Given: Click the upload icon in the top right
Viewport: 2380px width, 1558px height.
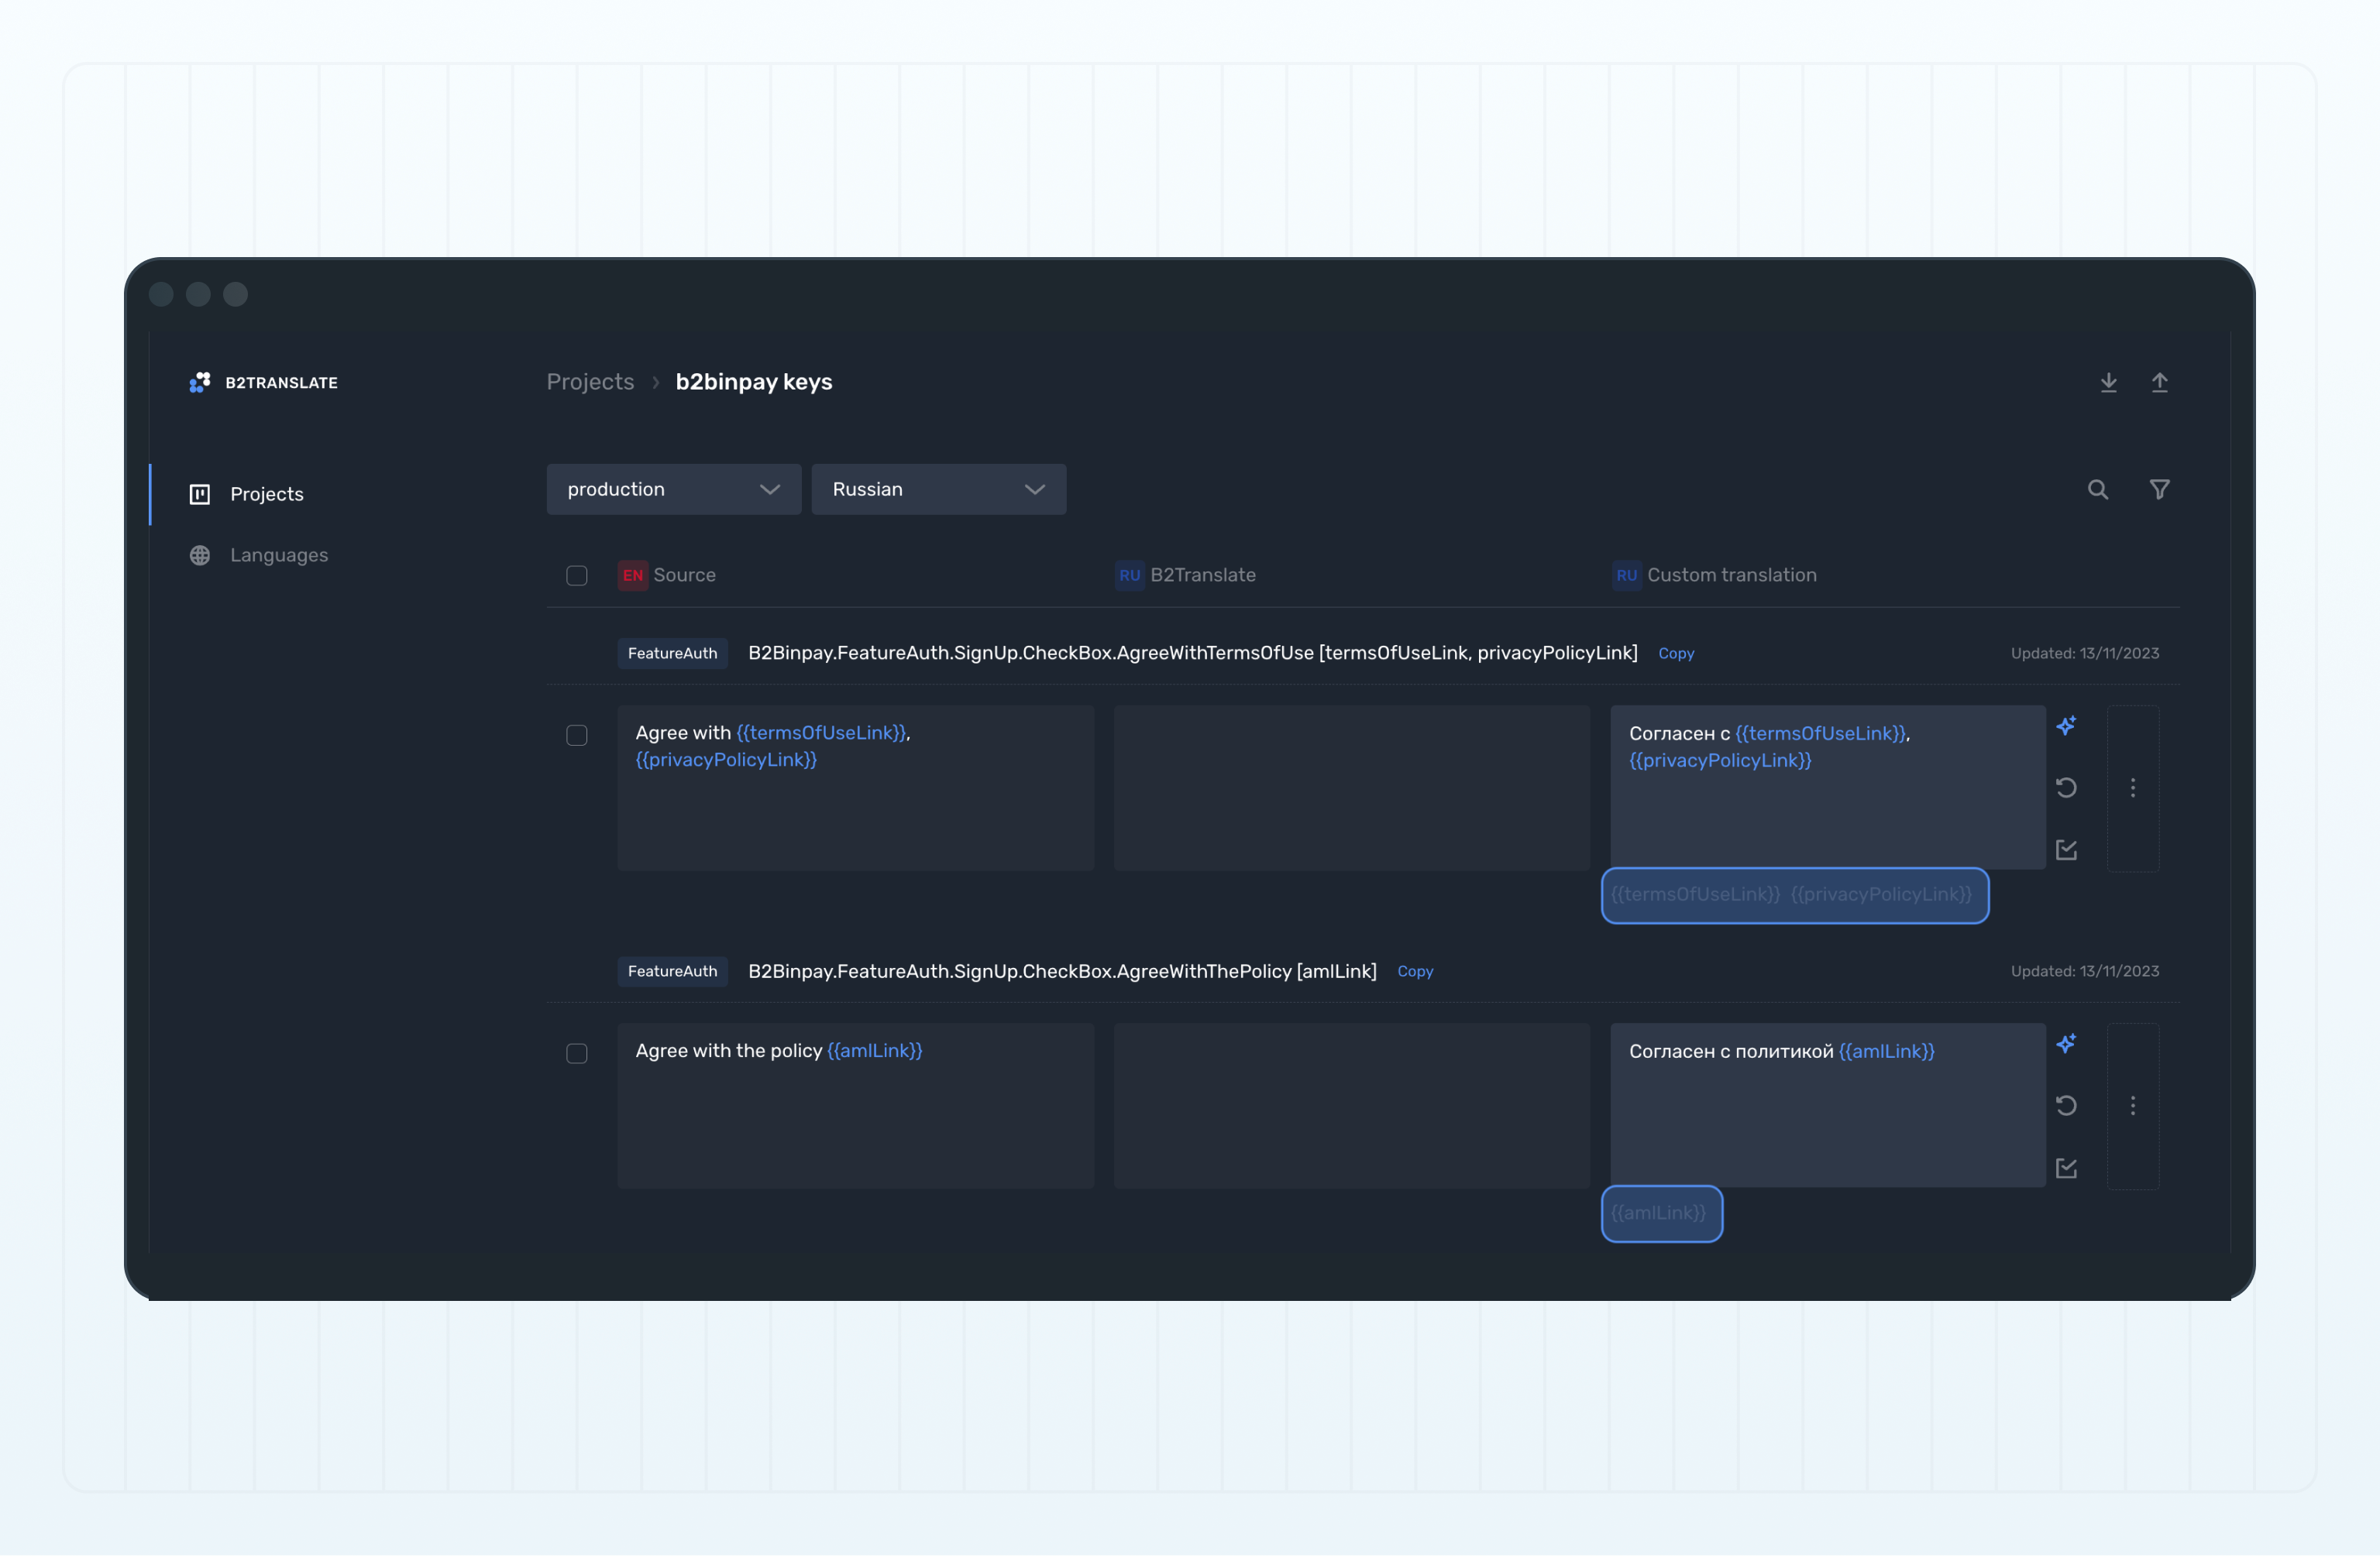Looking at the screenshot, I should (x=2161, y=382).
